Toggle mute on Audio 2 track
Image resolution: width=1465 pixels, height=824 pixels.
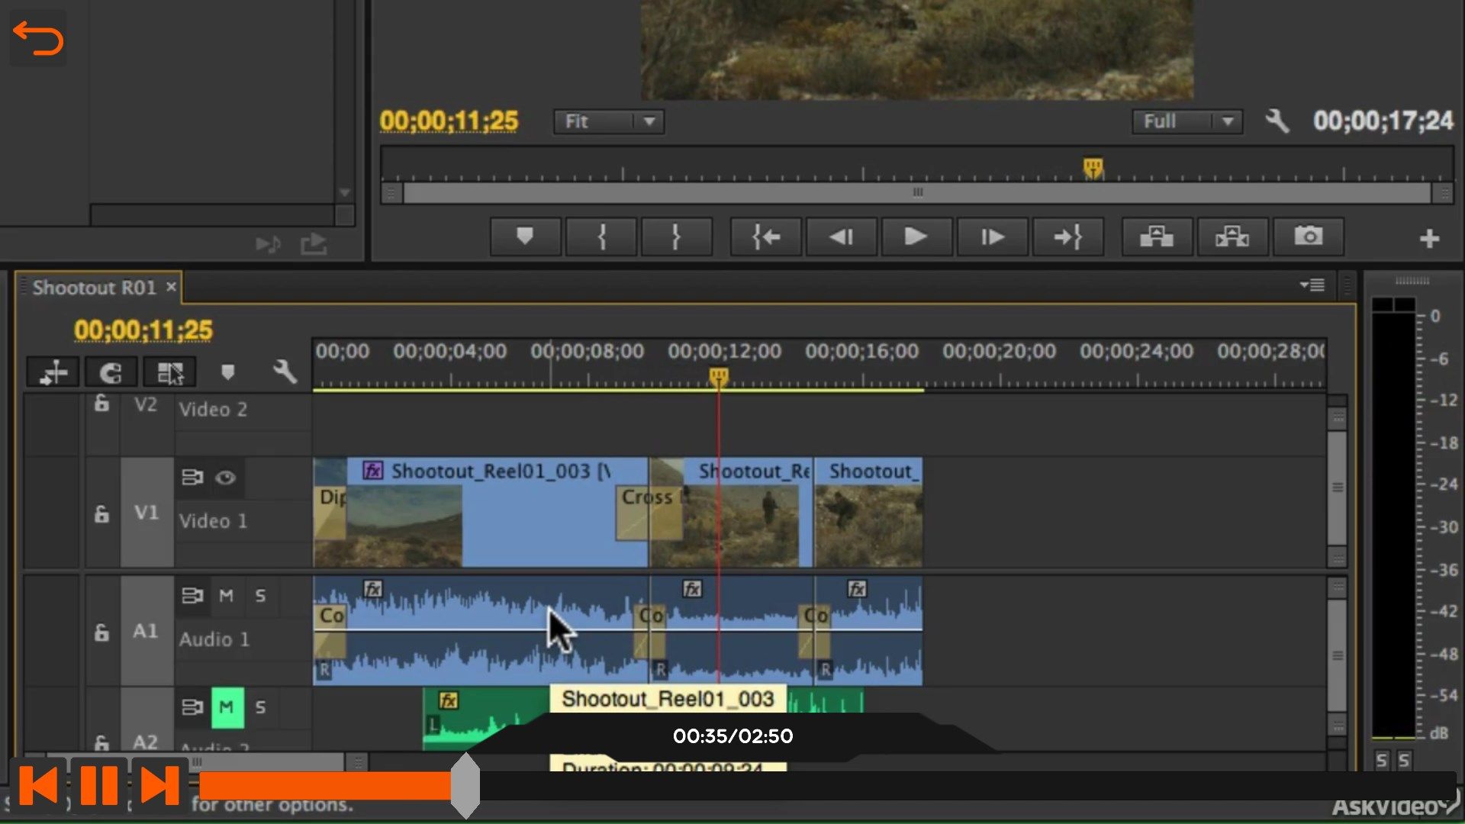tap(227, 707)
